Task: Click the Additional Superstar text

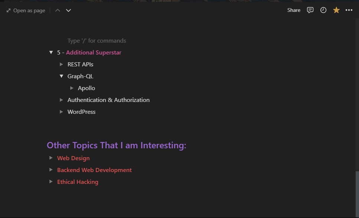Action: click(94, 52)
